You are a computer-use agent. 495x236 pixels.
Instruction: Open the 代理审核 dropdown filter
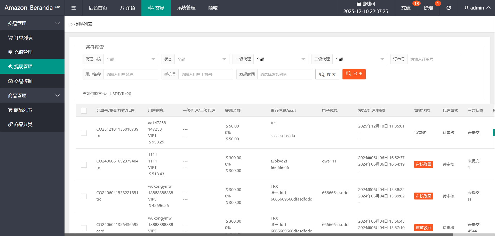131,59
